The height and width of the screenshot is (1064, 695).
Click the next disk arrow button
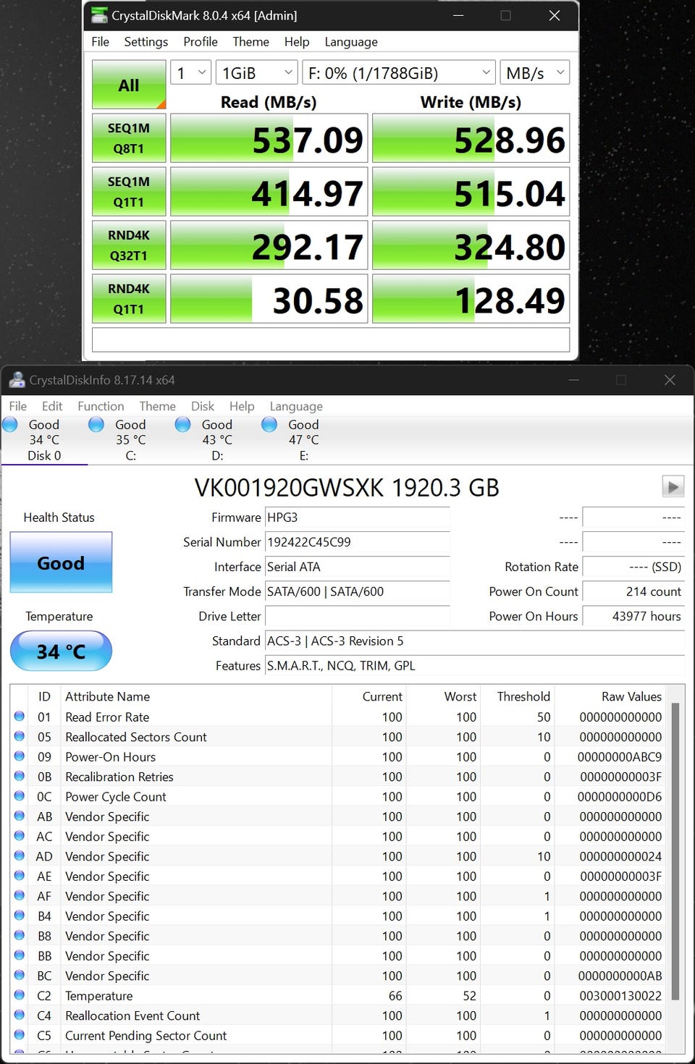coord(673,486)
